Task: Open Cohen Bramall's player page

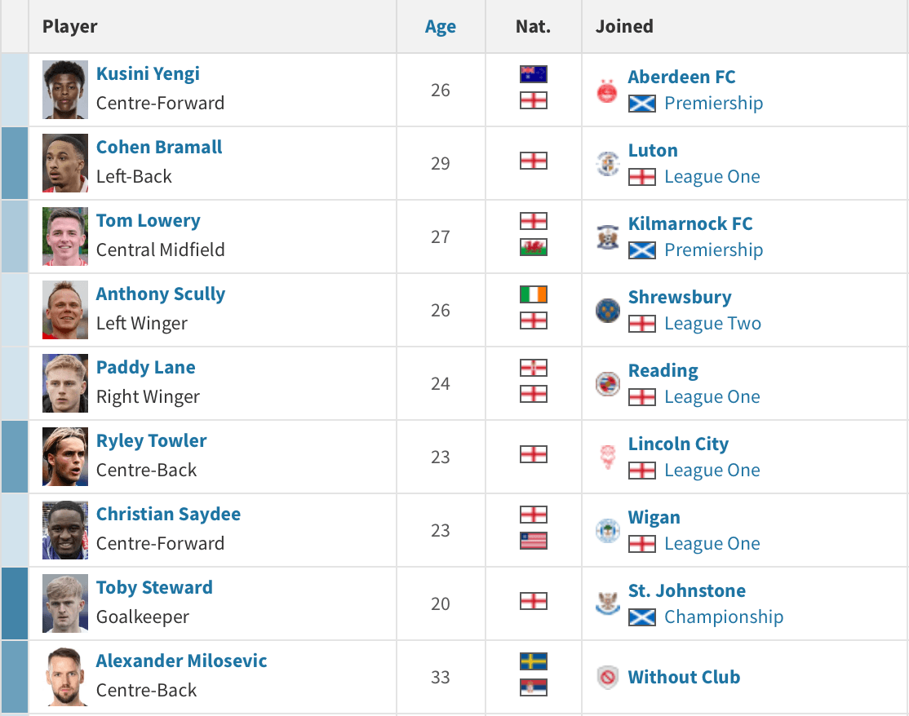Action: click(159, 147)
